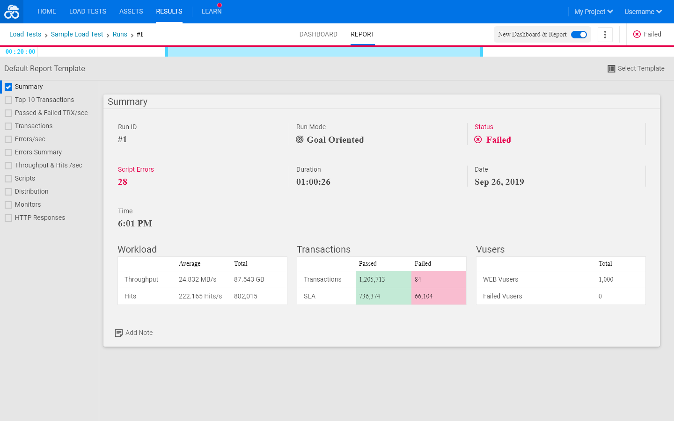This screenshot has height=421, width=674.
Task: Switch to the Dashboard tab
Action: 318,34
